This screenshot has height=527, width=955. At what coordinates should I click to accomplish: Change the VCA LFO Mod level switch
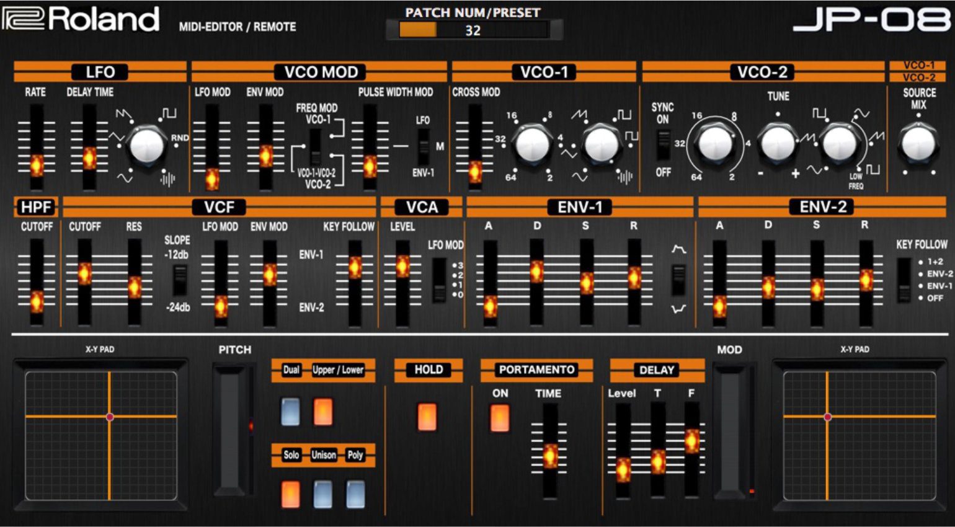click(x=439, y=280)
